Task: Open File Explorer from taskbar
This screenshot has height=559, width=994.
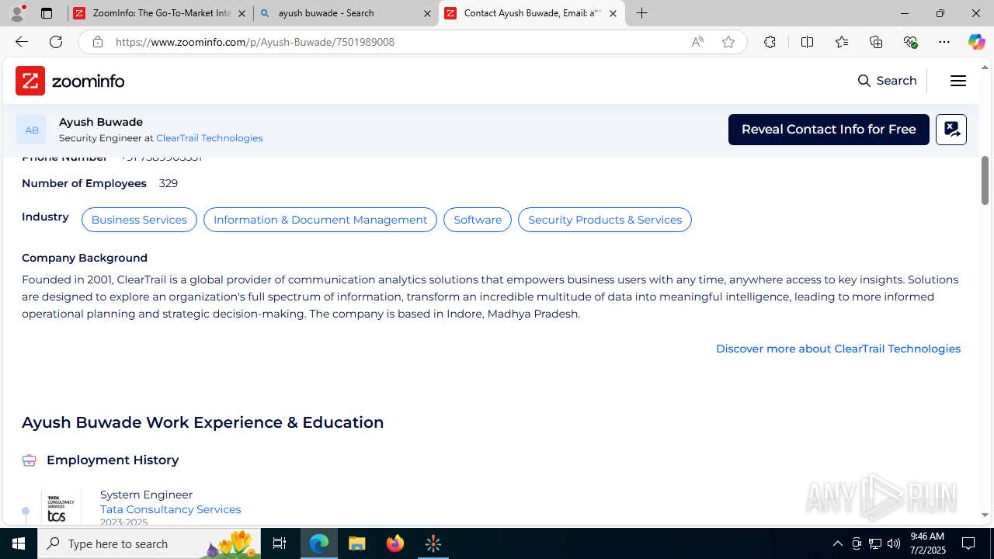Action: pos(357,543)
